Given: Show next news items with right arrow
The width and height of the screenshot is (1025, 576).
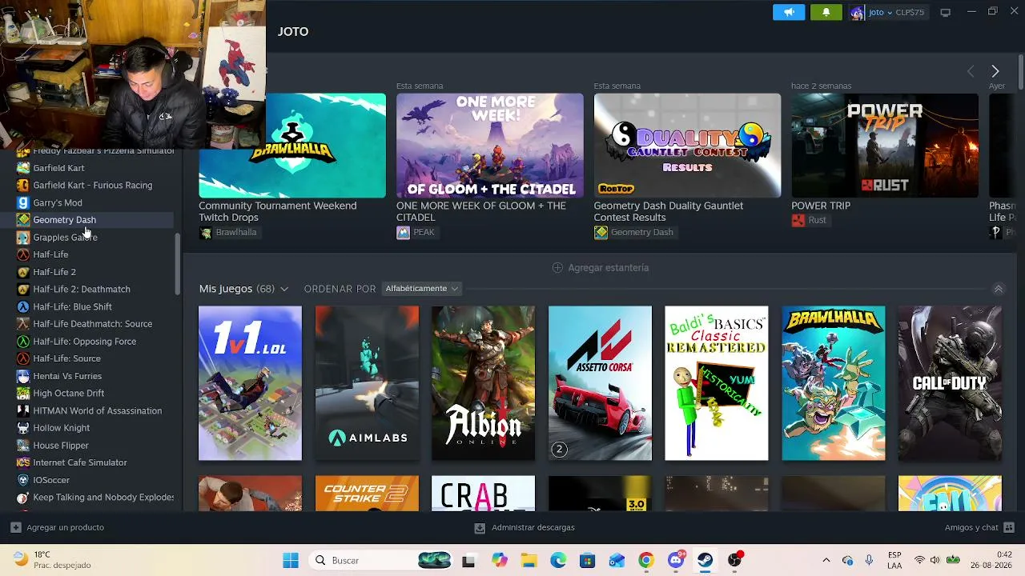Looking at the screenshot, I should (x=995, y=71).
